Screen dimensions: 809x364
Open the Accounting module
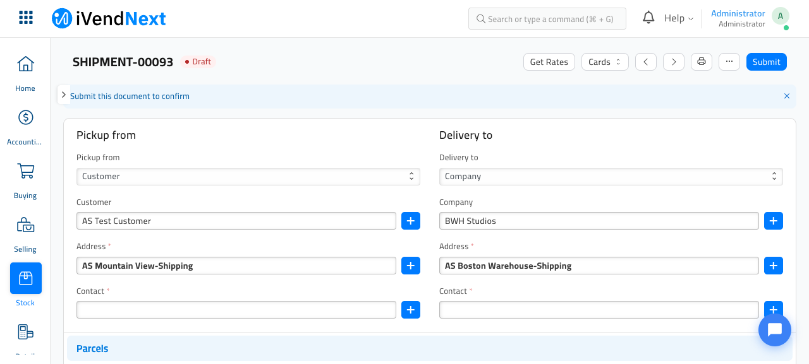(x=25, y=127)
